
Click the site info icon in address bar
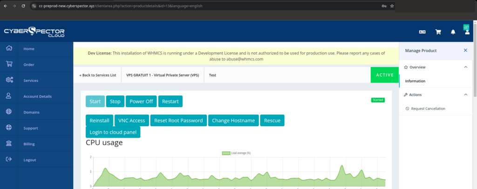click(34, 6)
